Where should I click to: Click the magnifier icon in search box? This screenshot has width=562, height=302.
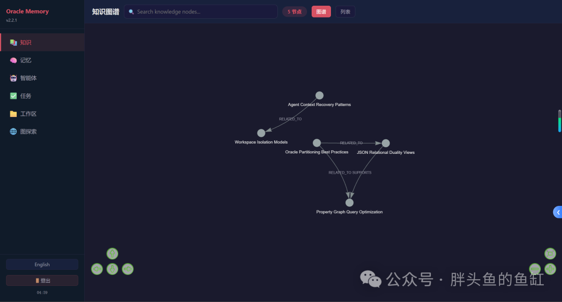pyautogui.click(x=131, y=12)
